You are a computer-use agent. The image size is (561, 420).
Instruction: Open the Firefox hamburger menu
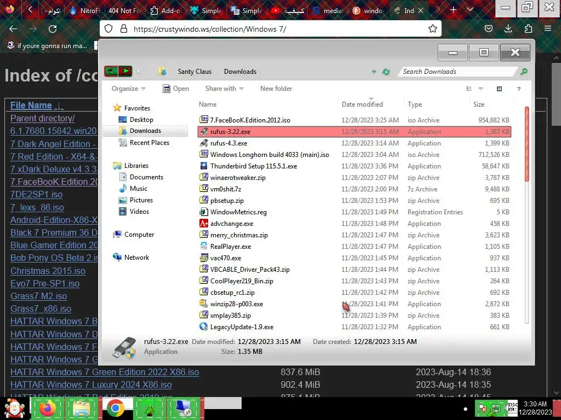click(548, 28)
